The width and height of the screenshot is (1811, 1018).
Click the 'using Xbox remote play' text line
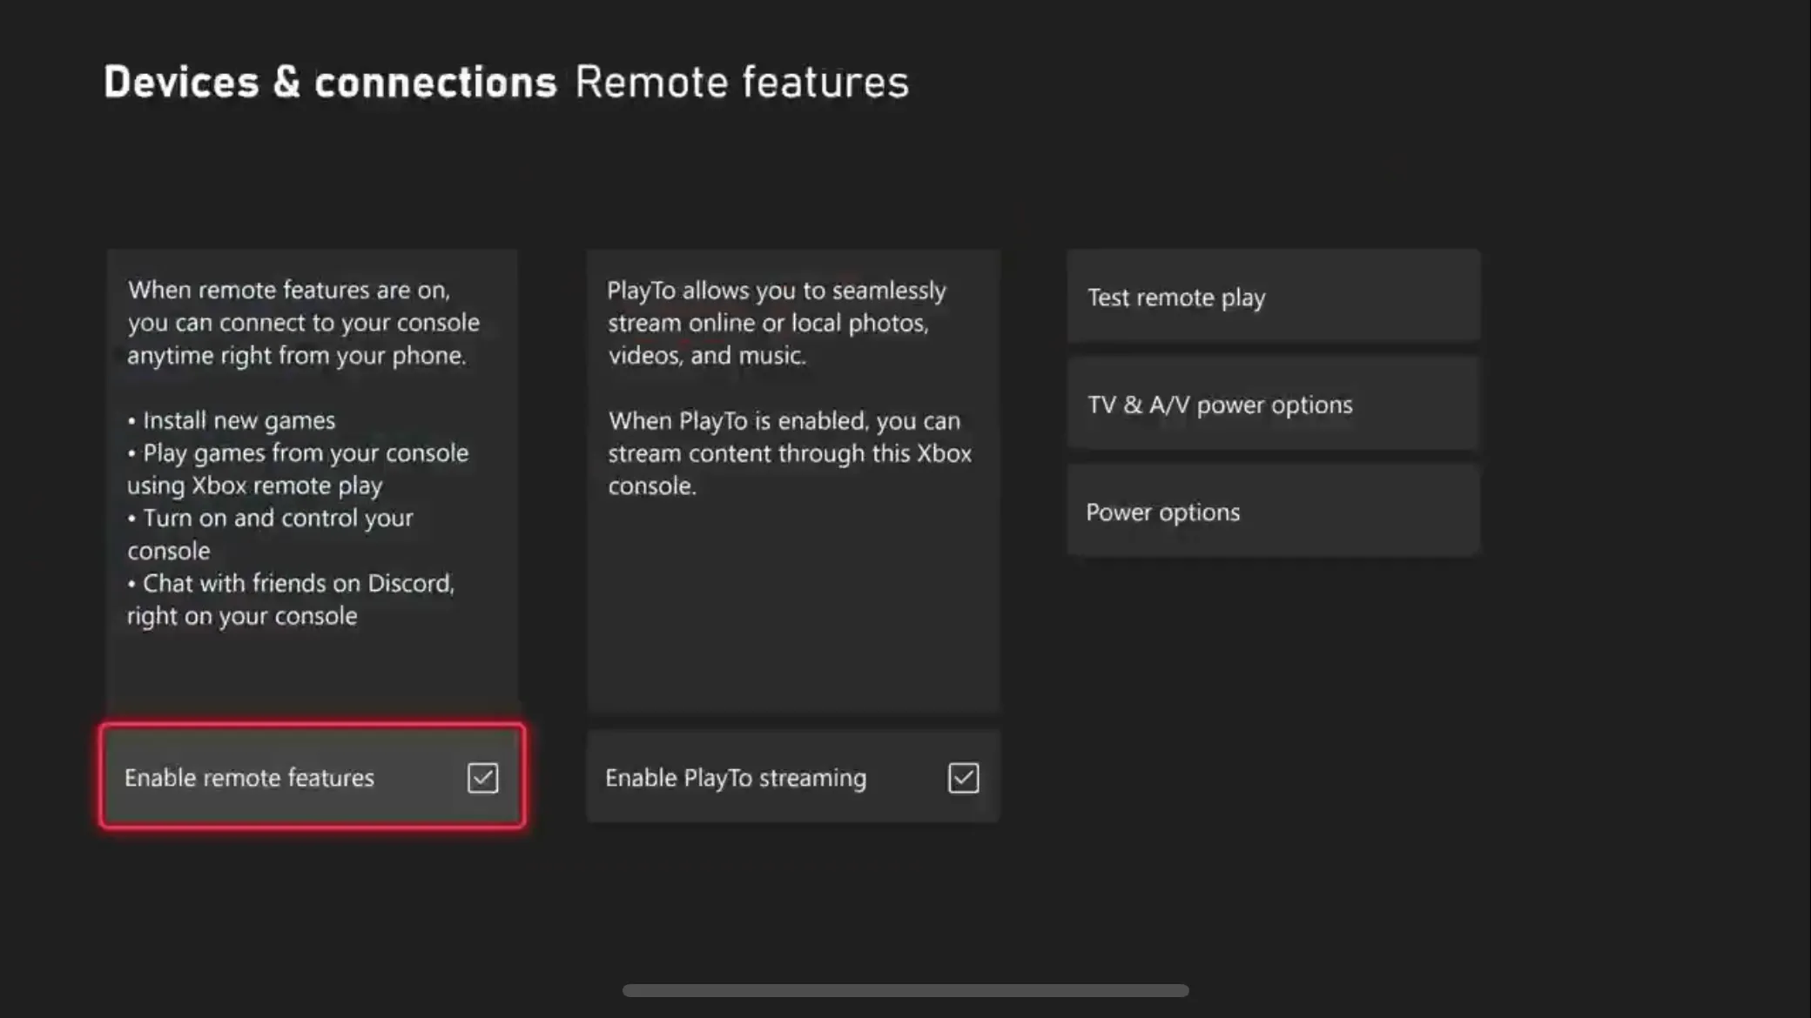(254, 486)
